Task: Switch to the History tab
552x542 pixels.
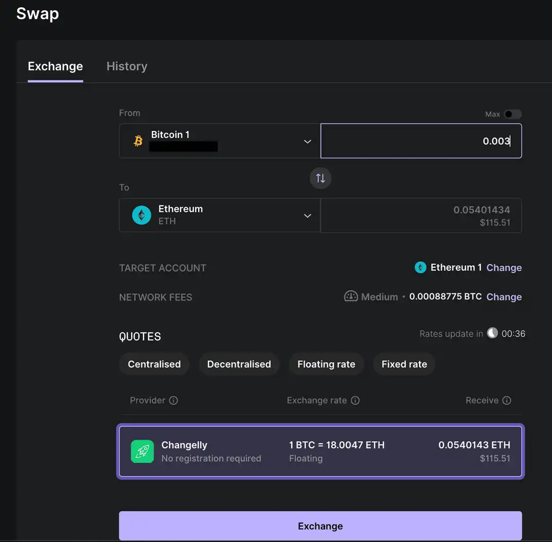Action: point(127,66)
